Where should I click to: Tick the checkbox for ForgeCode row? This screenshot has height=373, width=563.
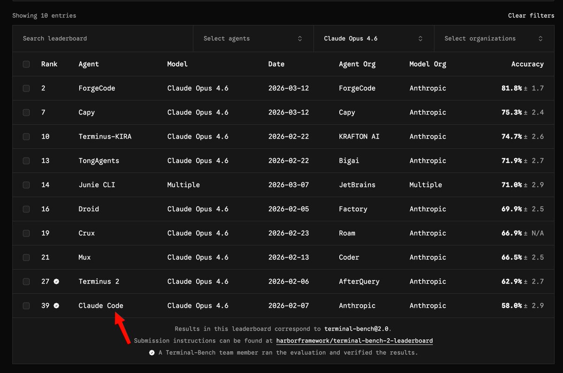tap(26, 88)
